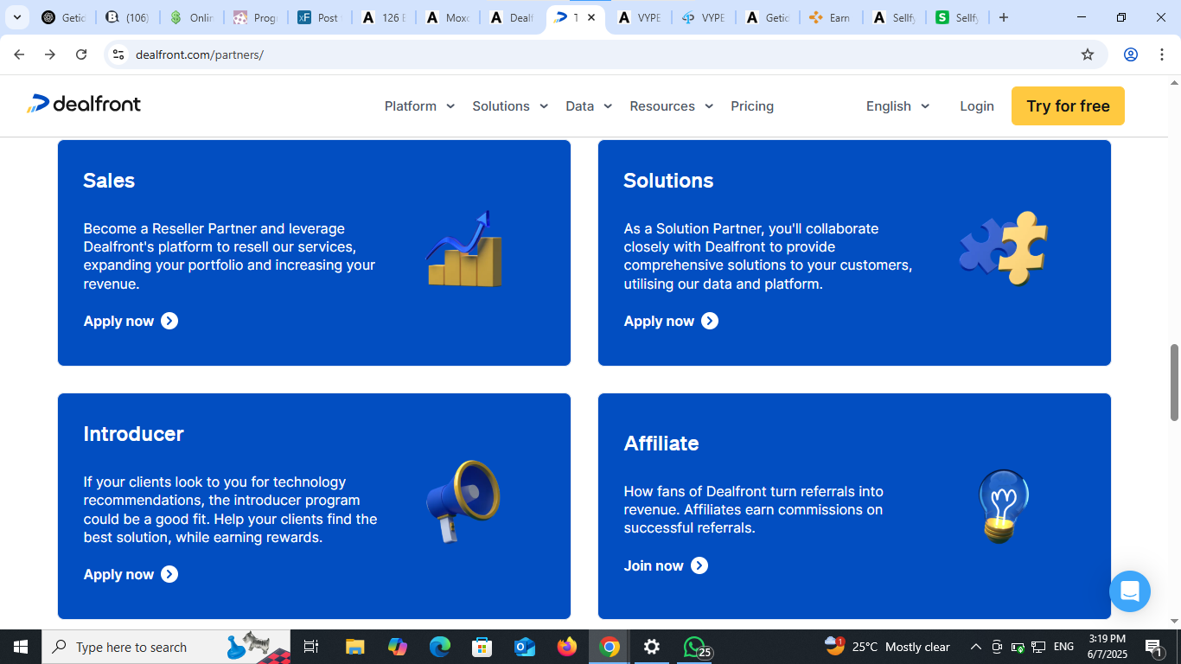Click the Affiliate light bulb illustration
The image size is (1181, 664).
coord(1003,506)
